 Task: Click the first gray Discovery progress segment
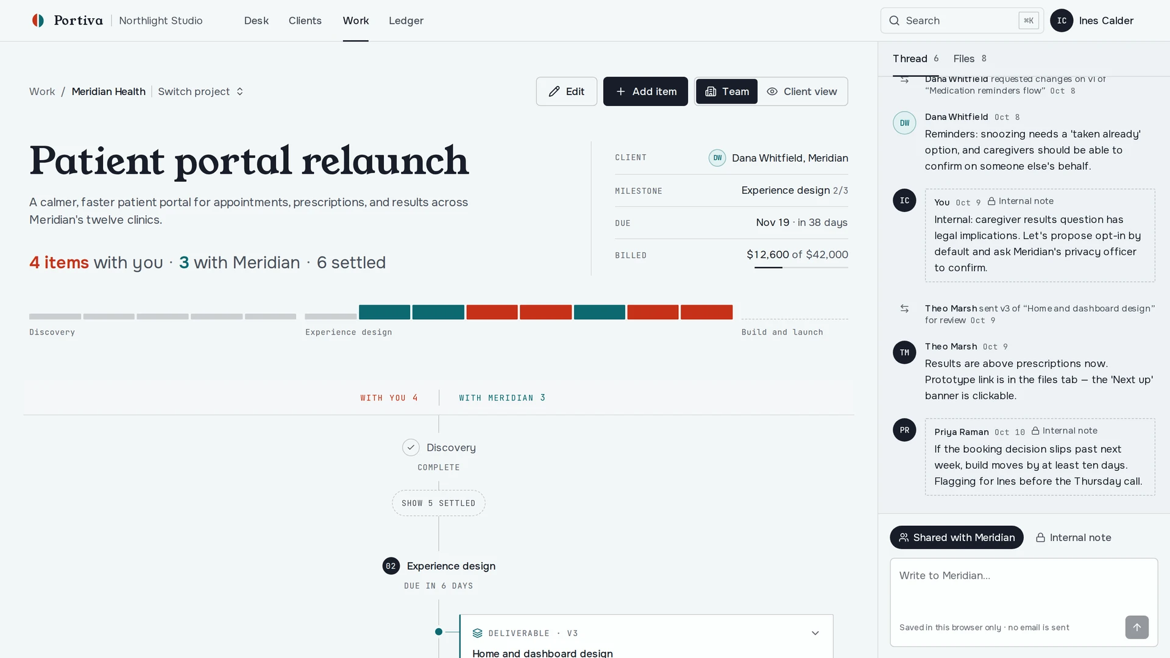55,316
